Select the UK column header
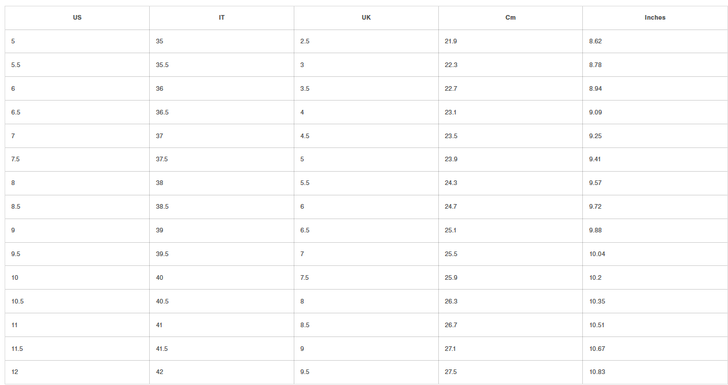This screenshot has width=728, height=385. coord(366,18)
